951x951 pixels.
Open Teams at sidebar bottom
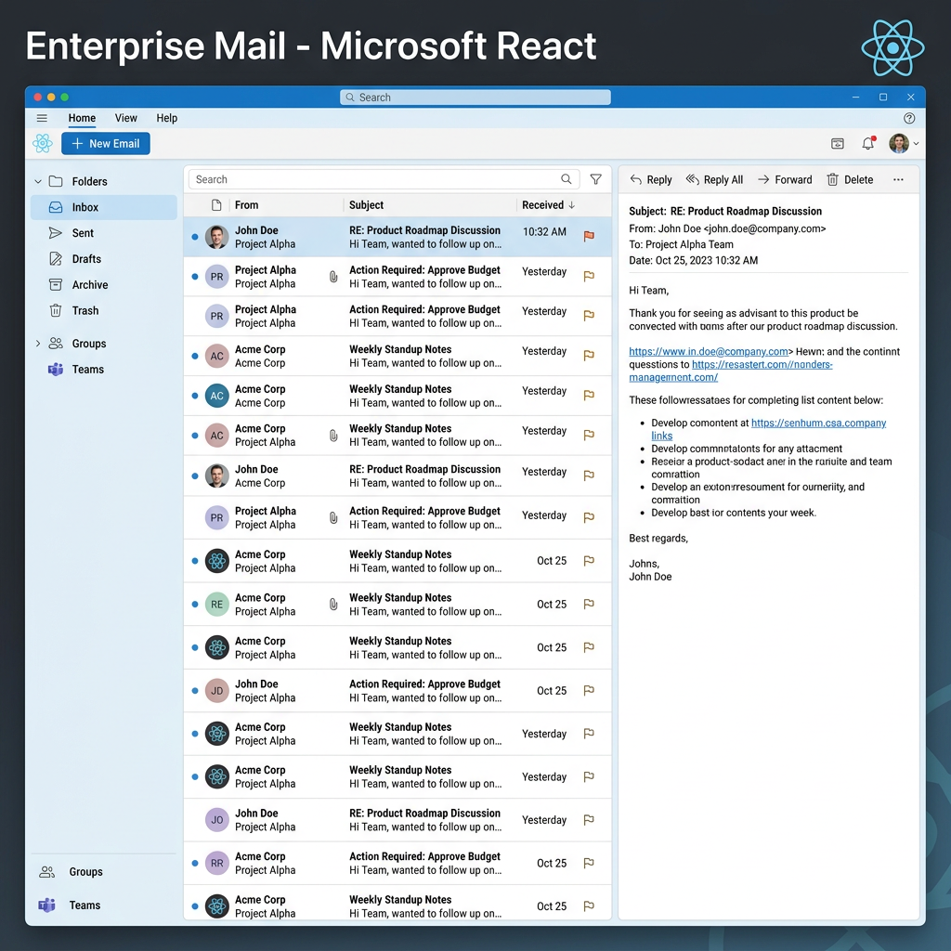pos(70,905)
